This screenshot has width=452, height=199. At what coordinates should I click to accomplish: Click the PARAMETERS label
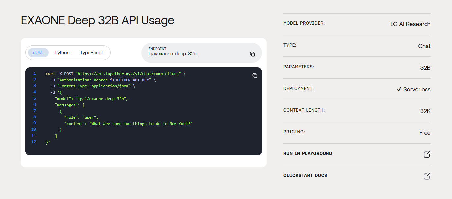click(299, 67)
